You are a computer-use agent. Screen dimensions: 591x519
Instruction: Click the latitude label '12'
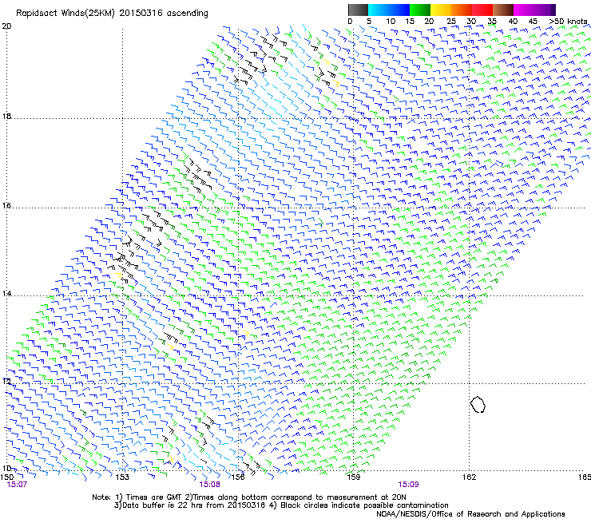pyautogui.click(x=6, y=381)
